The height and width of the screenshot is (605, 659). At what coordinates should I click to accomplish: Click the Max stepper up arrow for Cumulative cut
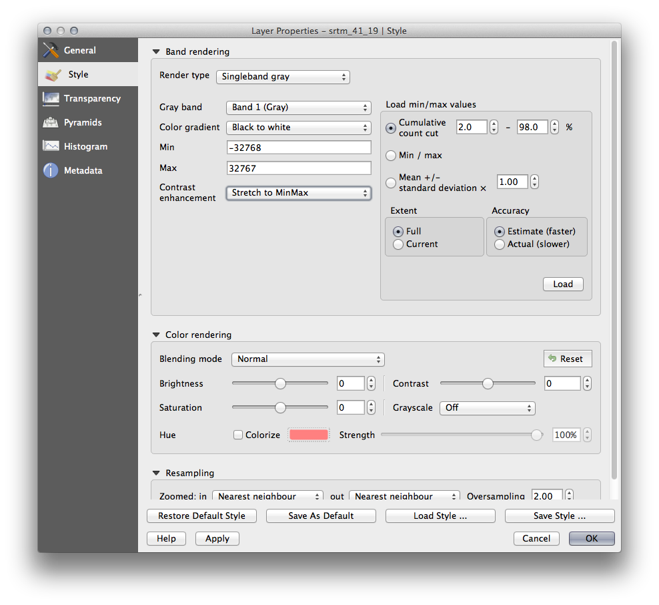point(555,124)
